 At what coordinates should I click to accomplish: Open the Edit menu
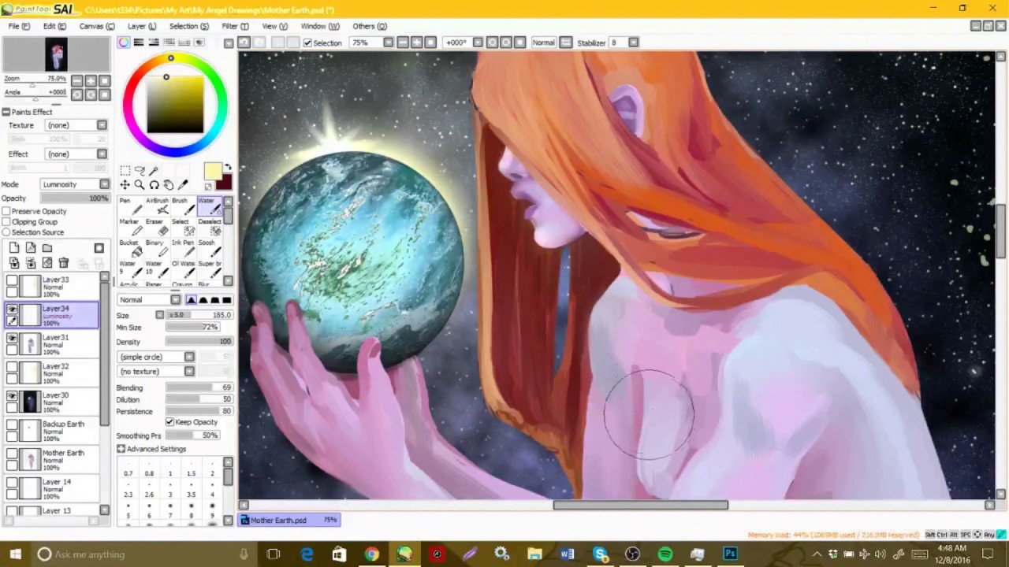click(x=54, y=26)
